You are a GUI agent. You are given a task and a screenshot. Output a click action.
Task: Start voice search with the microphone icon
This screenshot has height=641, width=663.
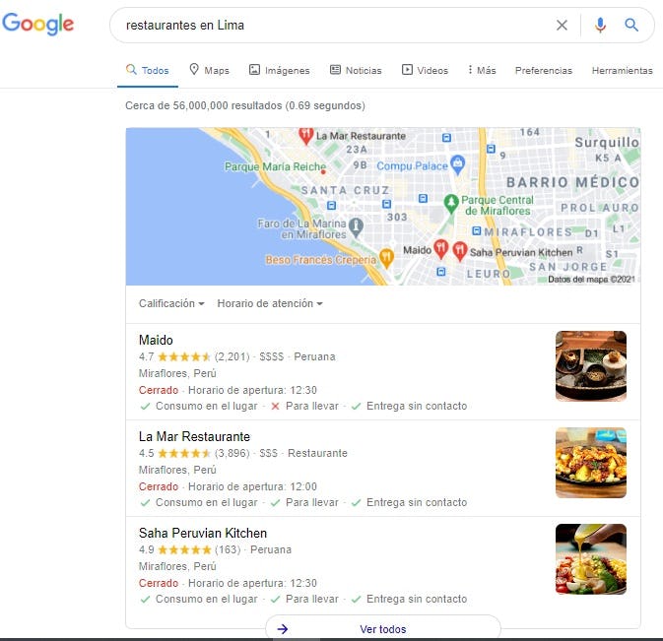[x=600, y=26]
